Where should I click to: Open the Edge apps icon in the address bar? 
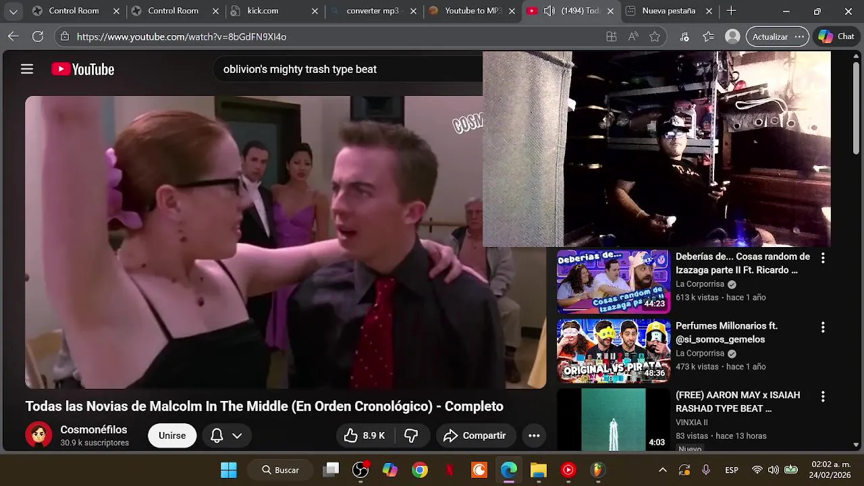pos(612,36)
